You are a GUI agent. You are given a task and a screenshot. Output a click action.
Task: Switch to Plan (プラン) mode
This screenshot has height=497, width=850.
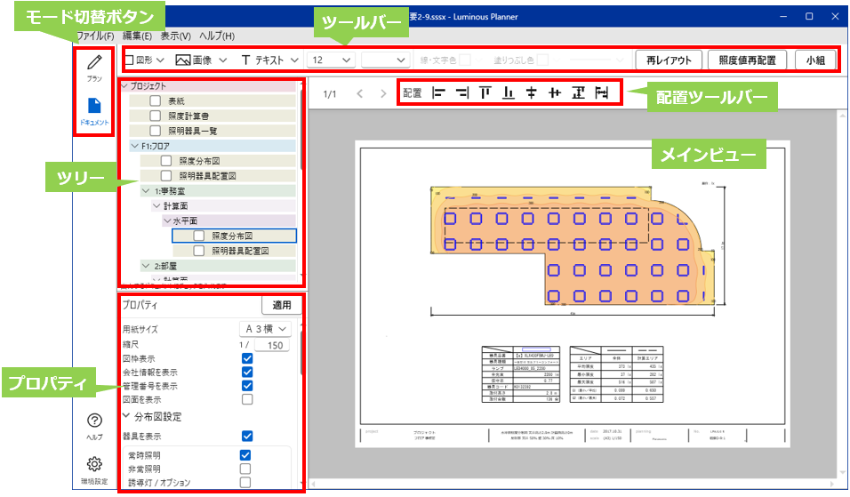(x=94, y=68)
